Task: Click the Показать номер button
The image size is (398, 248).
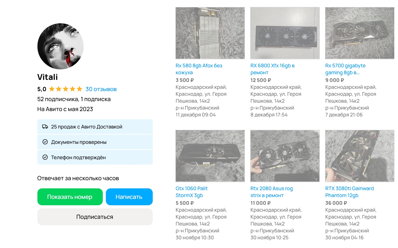Action: 70,197
